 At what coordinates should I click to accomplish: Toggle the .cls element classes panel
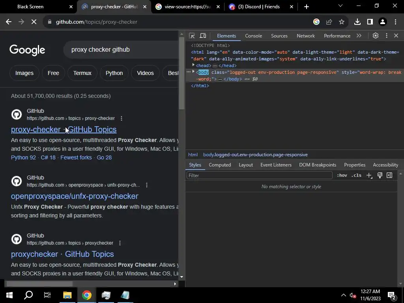(x=356, y=176)
